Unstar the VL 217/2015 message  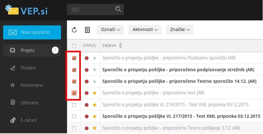click(95, 116)
